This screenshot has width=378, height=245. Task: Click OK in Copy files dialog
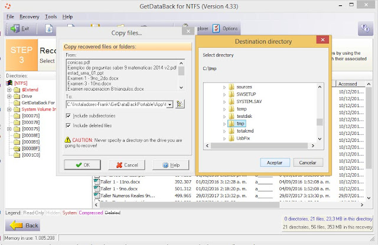(x=83, y=165)
